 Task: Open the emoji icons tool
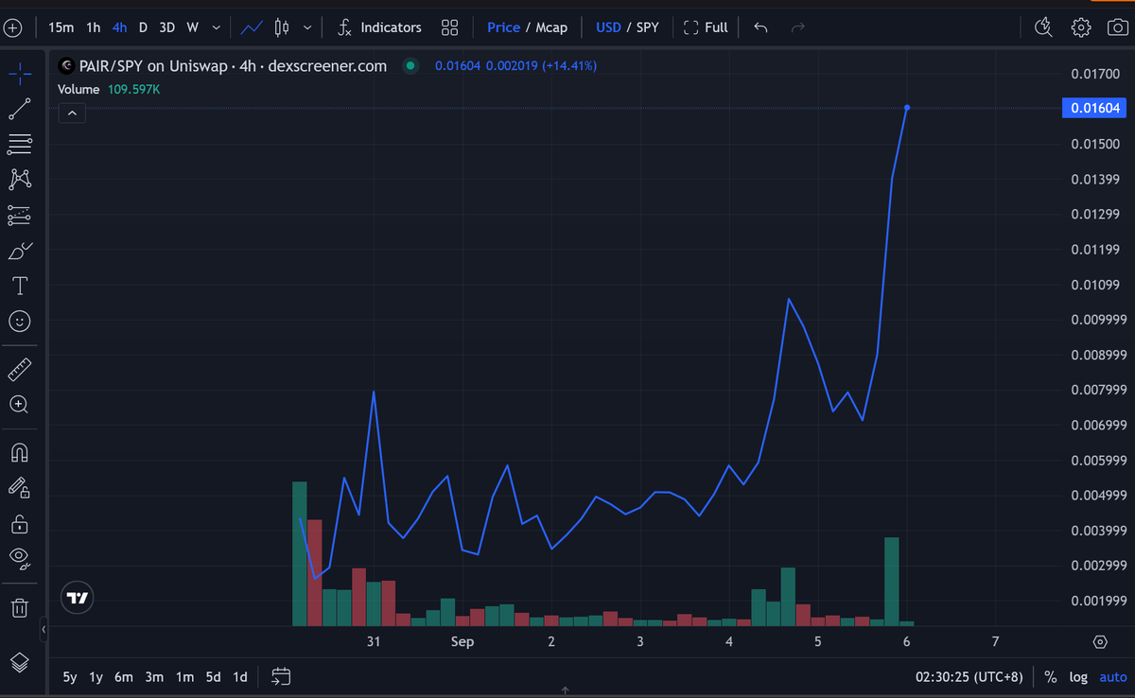click(x=19, y=322)
